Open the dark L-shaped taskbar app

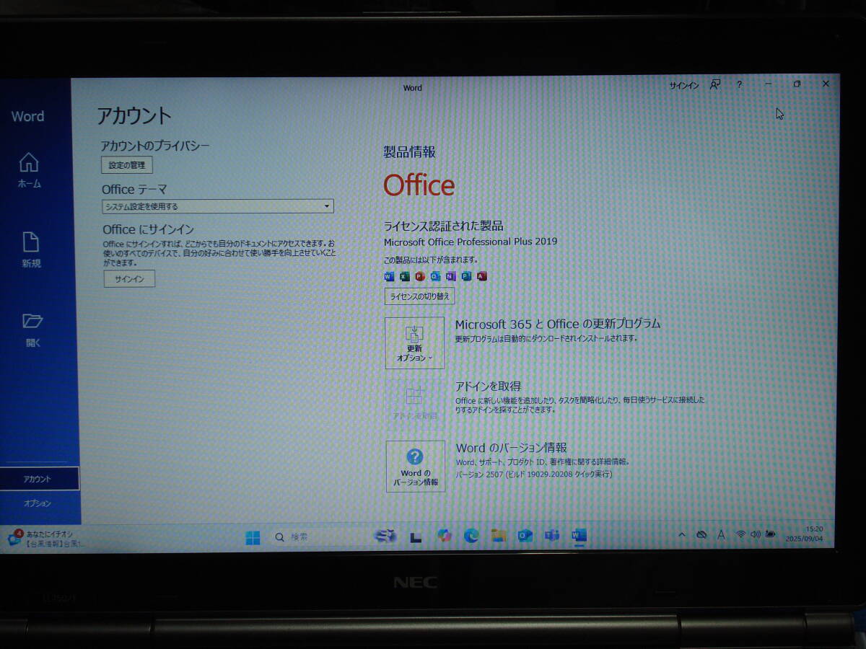[x=416, y=537]
